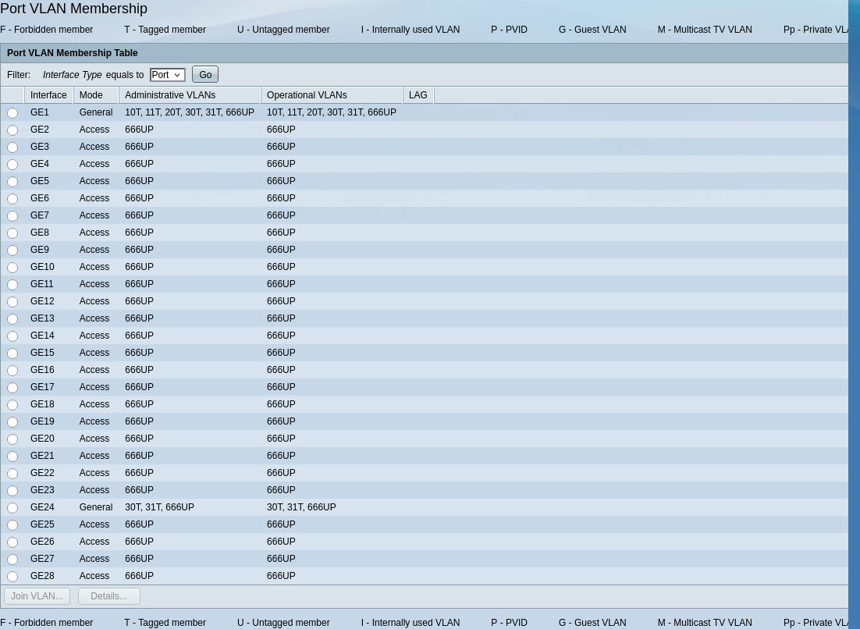
Task: Choose the GE12 port radio button
Action: tap(12, 302)
